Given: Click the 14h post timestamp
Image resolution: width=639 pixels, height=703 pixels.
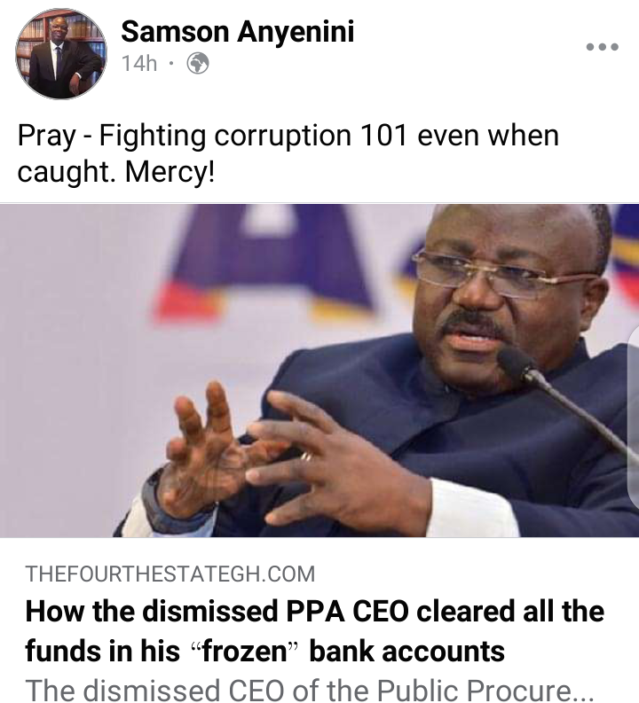Looking at the screenshot, I should (x=139, y=63).
